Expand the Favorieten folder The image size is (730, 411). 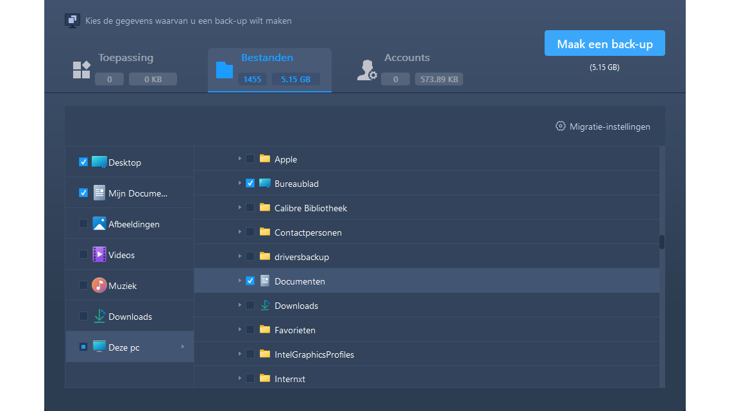240,330
